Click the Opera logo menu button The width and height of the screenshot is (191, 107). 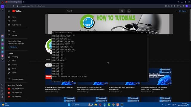[2, 2]
